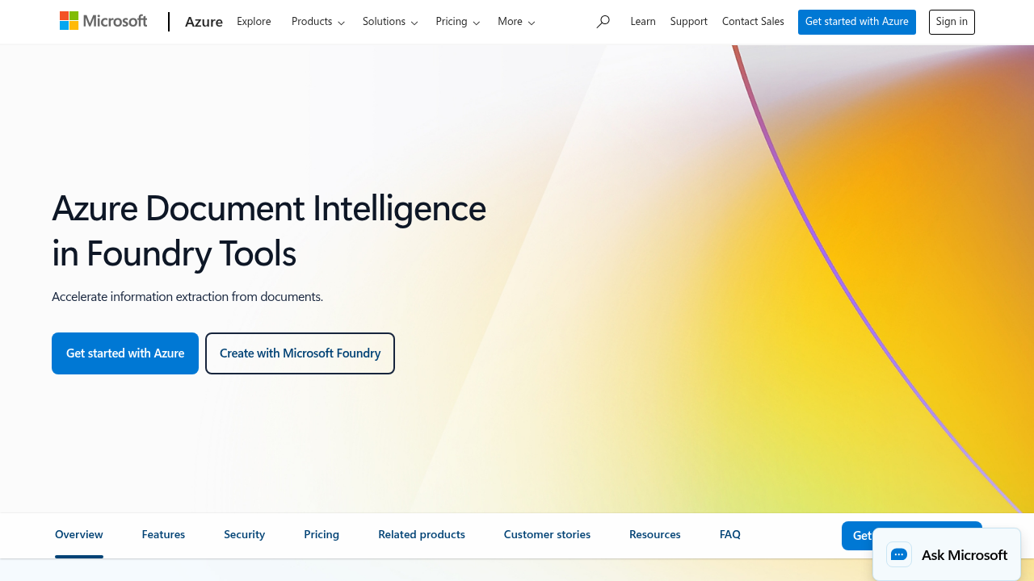This screenshot has height=581, width=1034.
Task: Click Create with Microsoft Foundry button
Action: (x=300, y=353)
